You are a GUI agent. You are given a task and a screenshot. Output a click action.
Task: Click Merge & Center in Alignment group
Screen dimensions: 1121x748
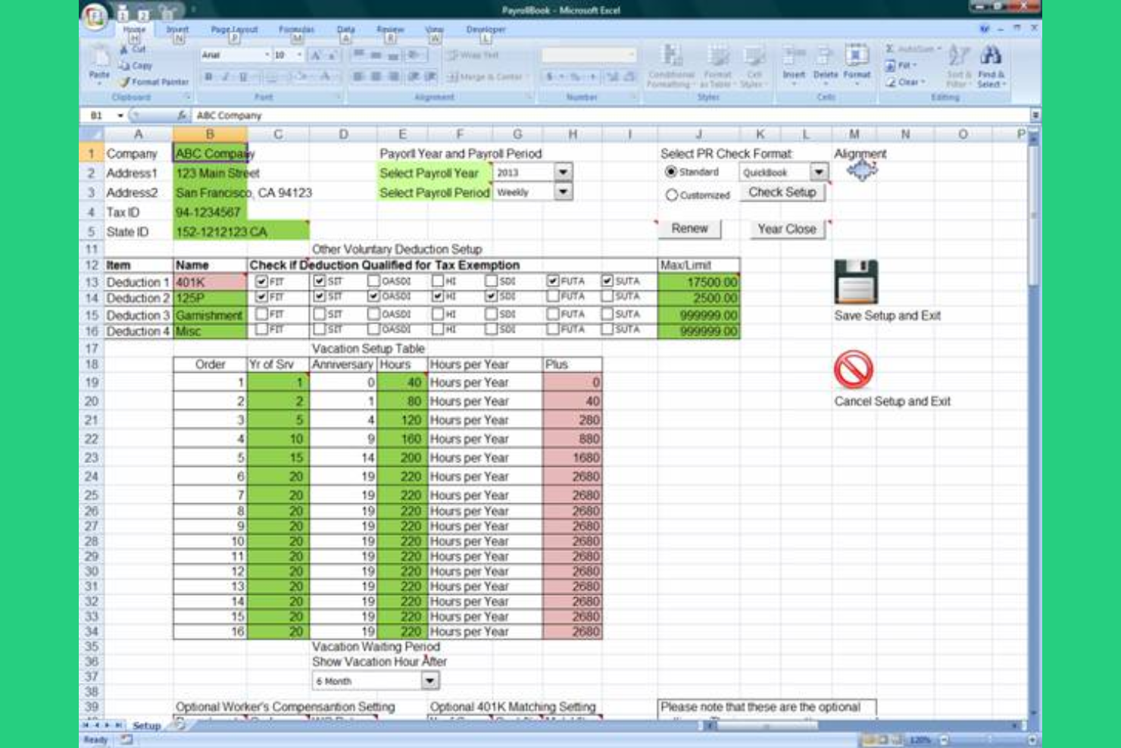point(487,77)
